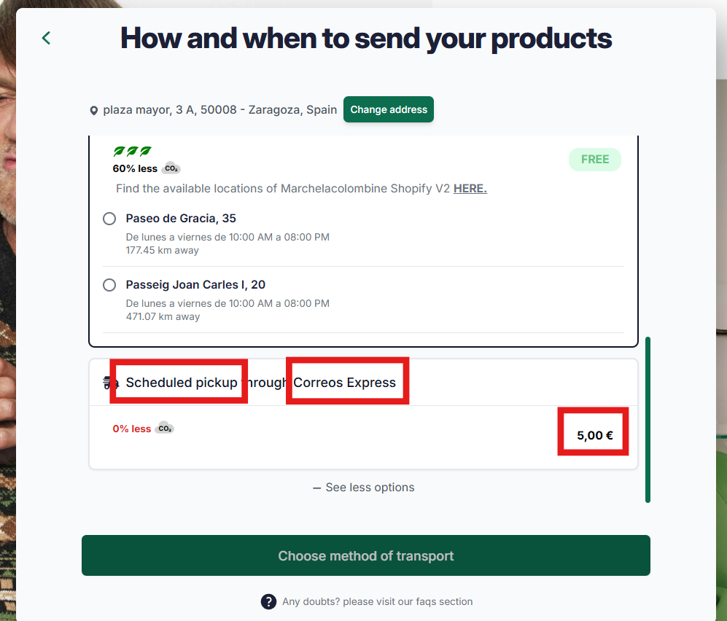The image size is (727, 621).
Task: Click Choose method of transport button
Action: (366, 555)
